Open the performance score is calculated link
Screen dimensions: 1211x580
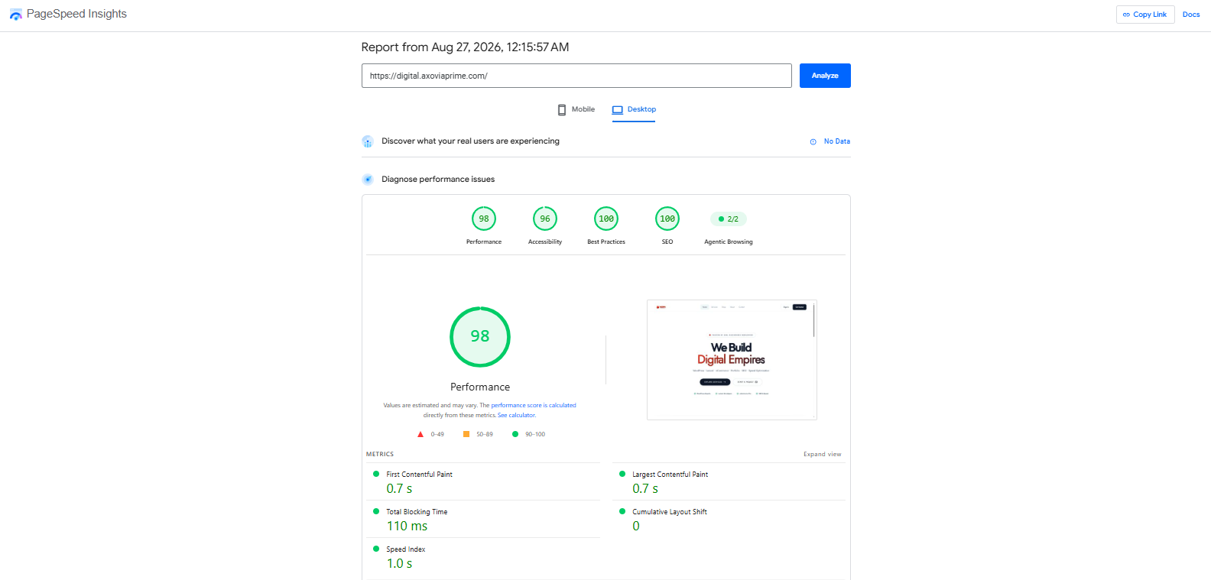pyautogui.click(x=534, y=406)
